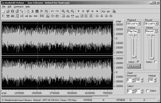Open the mixer settings icon at toolbar end

click(x=114, y=11)
